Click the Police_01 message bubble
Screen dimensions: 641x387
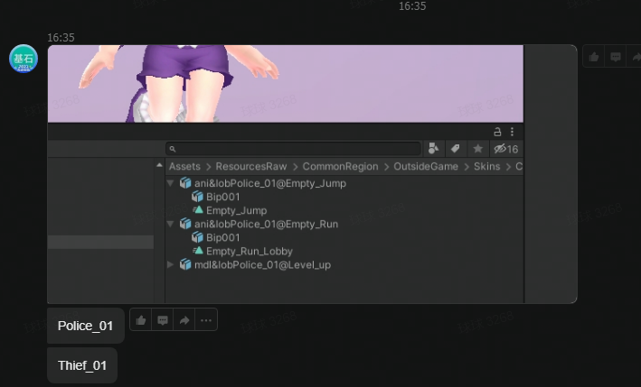pos(86,326)
